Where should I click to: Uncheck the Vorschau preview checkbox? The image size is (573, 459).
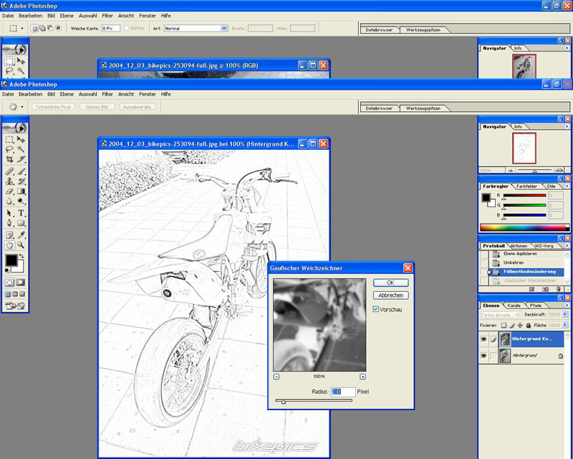[x=377, y=309]
